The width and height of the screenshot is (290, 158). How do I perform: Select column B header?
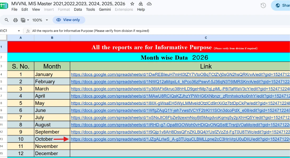tap(52, 38)
